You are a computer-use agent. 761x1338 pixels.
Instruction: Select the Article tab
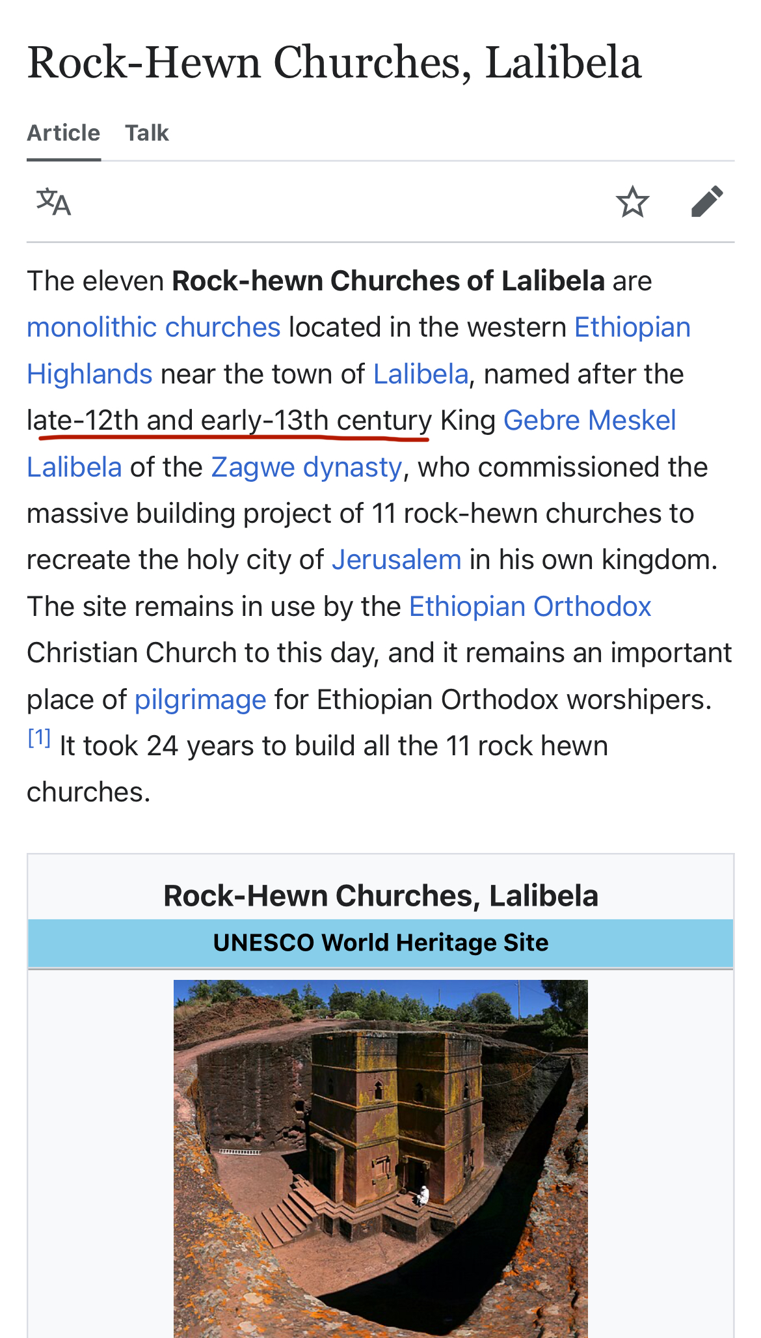[64, 133]
